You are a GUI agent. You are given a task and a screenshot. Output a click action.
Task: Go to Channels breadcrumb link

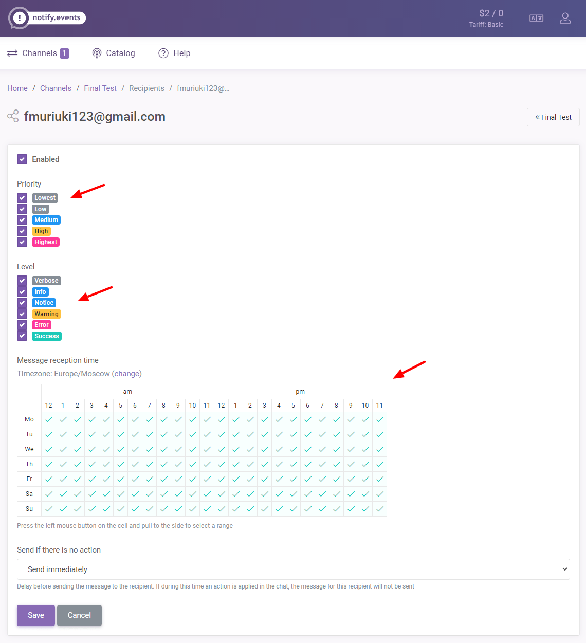tap(56, 88)
